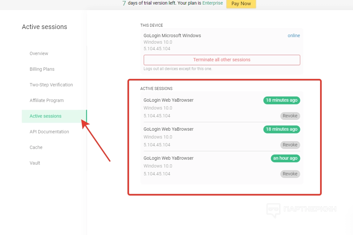The image size is (353, 235).
Task: Select Affiliate Program in sidebar
Action: (x=47, y=100)
